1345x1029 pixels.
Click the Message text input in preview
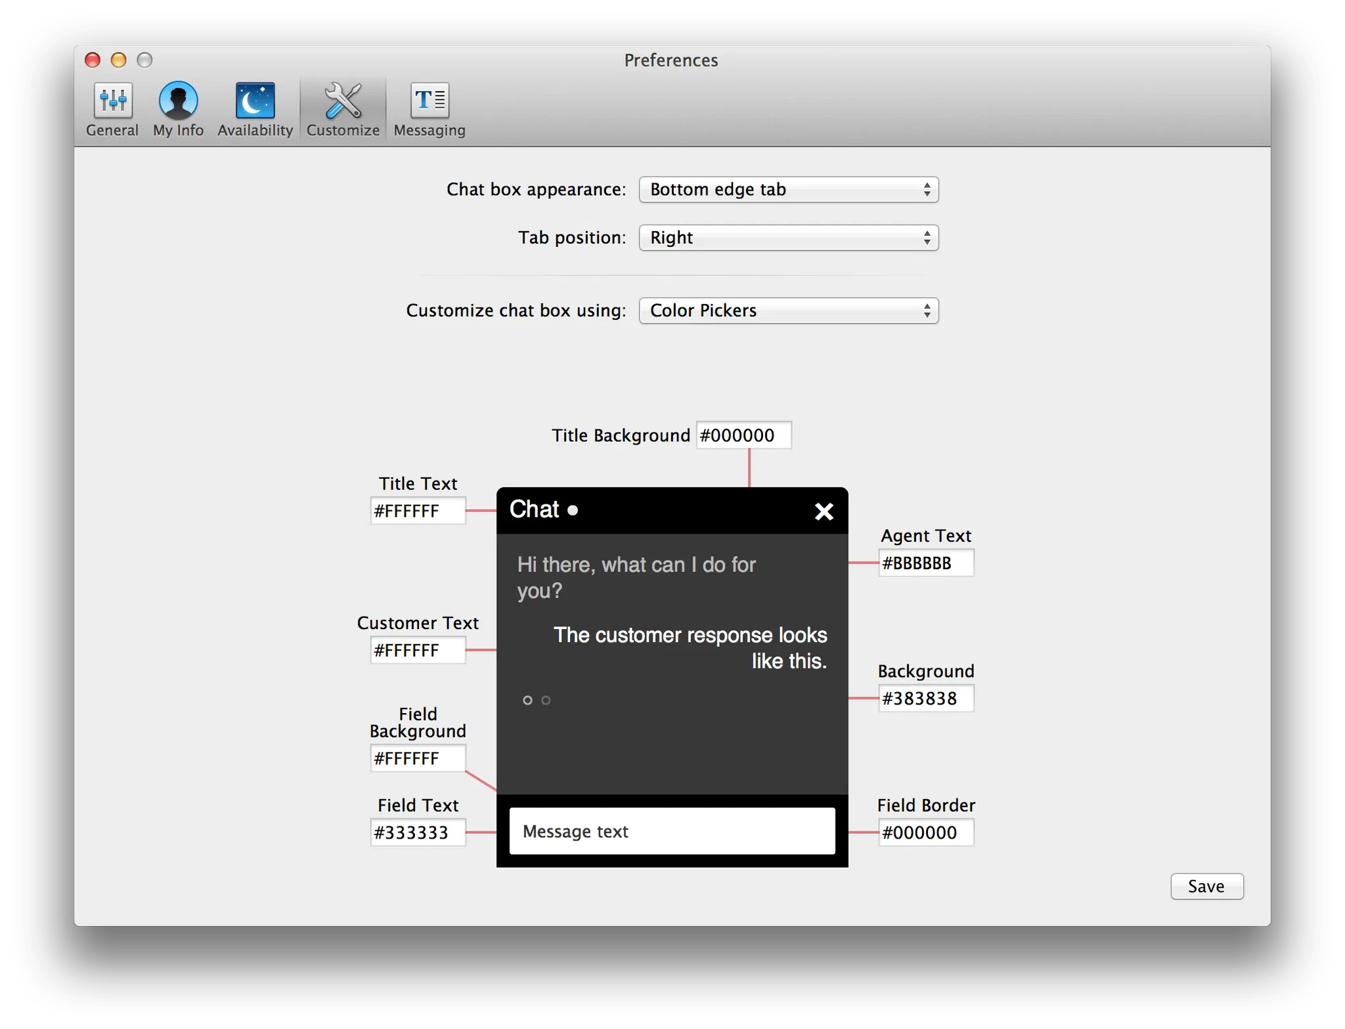[x=672, y=831]
